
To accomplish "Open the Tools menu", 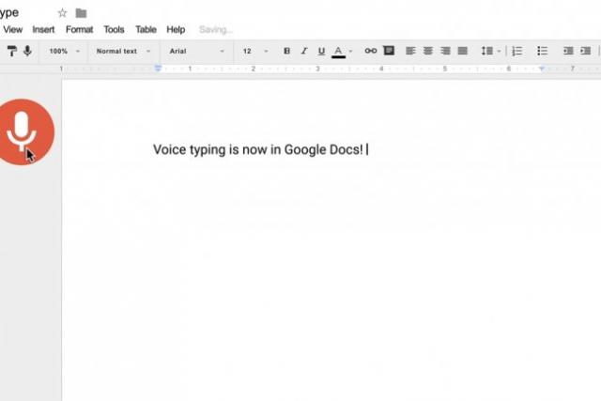I will coord(114,29).
